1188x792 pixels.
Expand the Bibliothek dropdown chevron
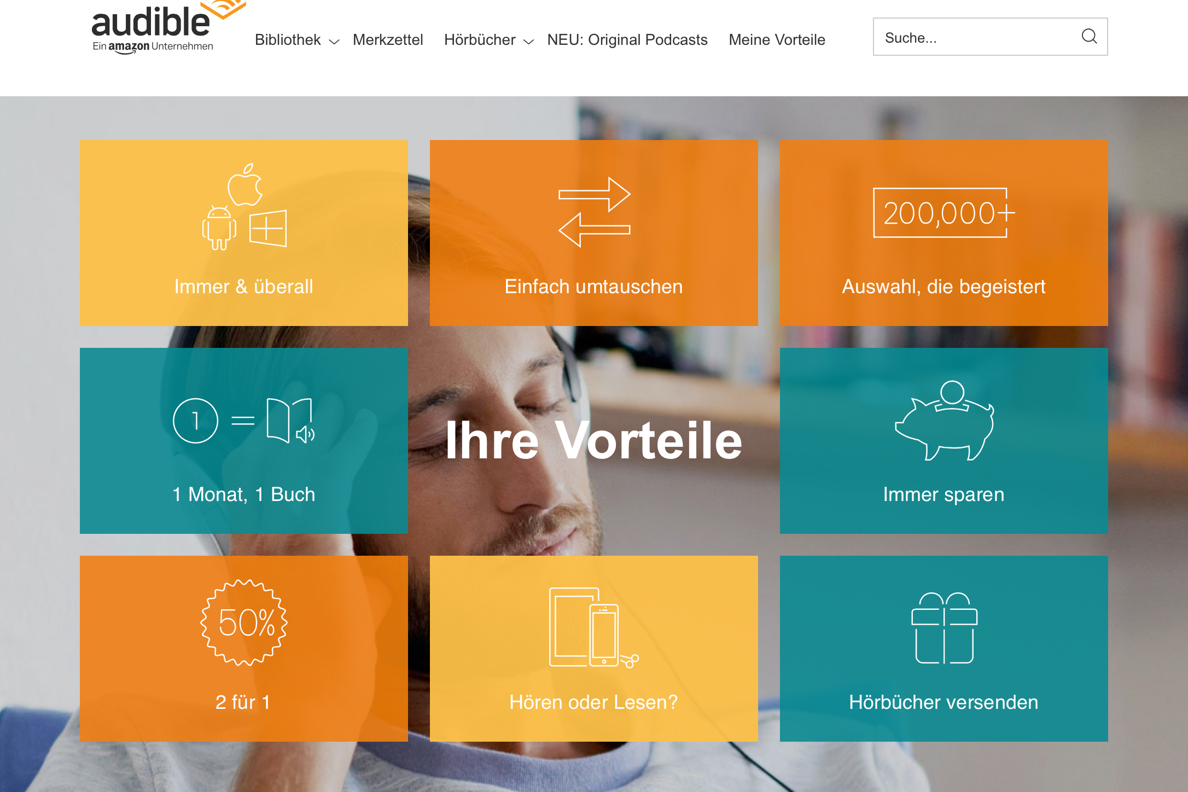pos(334,41)
